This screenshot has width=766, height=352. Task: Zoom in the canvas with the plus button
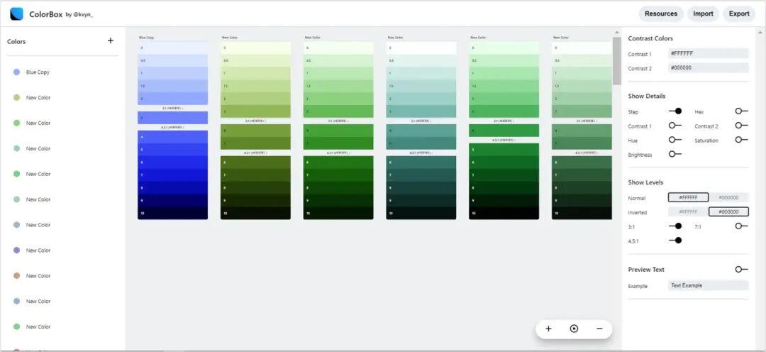548,329
